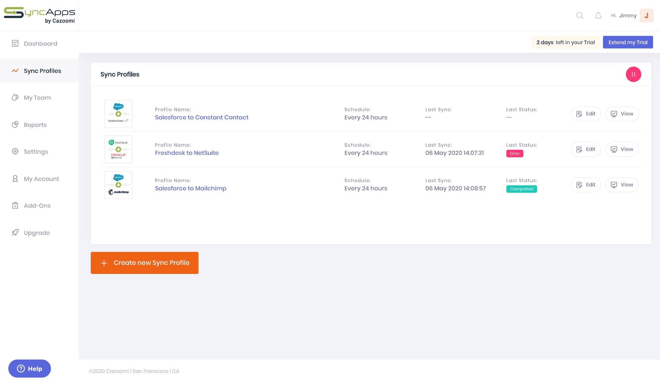
Task: Click the Upgrade link in the sidebar
Action: (37, 233)
